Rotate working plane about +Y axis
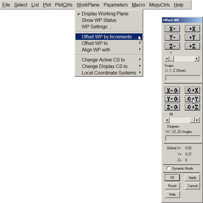This screenshot has height=203, width=203. [x=192, y=99]
